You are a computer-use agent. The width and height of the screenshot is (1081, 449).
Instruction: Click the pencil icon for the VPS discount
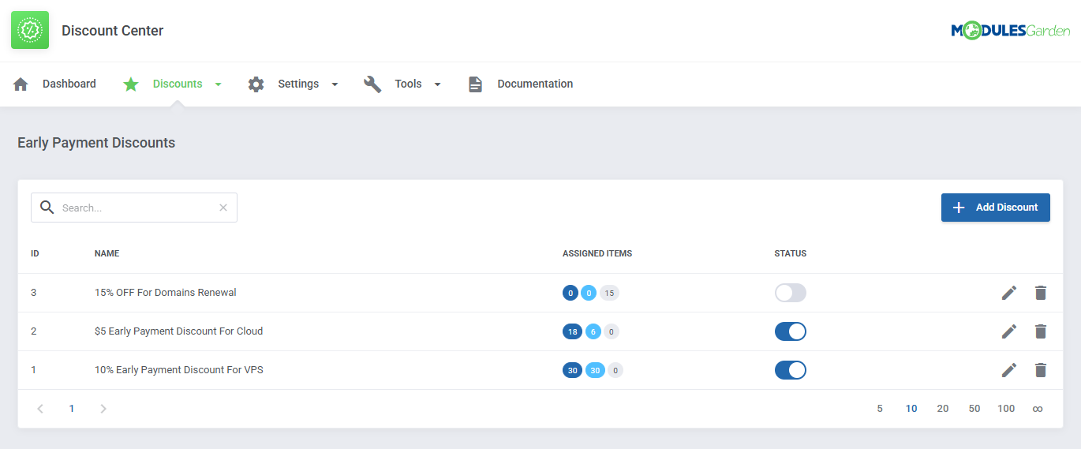(x=1008, y=370)
